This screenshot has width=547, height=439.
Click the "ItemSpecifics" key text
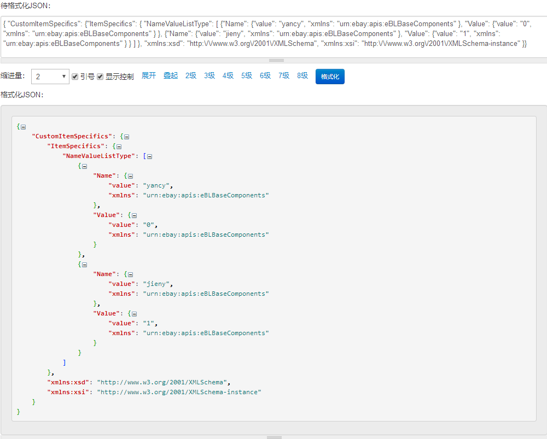(75, 146)
